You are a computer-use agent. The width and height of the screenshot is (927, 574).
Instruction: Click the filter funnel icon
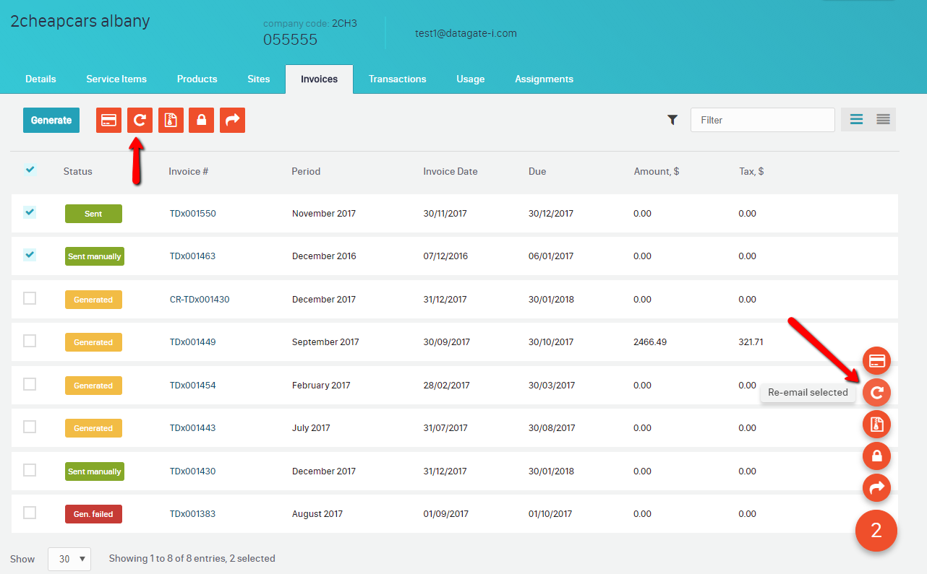(672, 121)
